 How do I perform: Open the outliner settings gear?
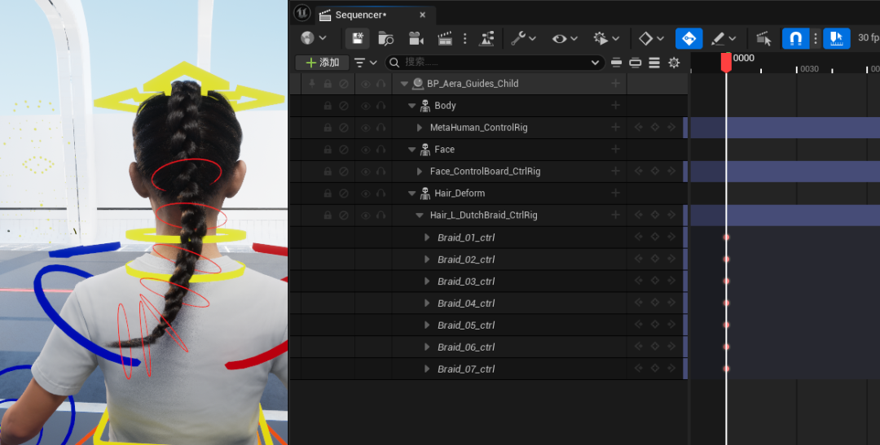point(674,63)
